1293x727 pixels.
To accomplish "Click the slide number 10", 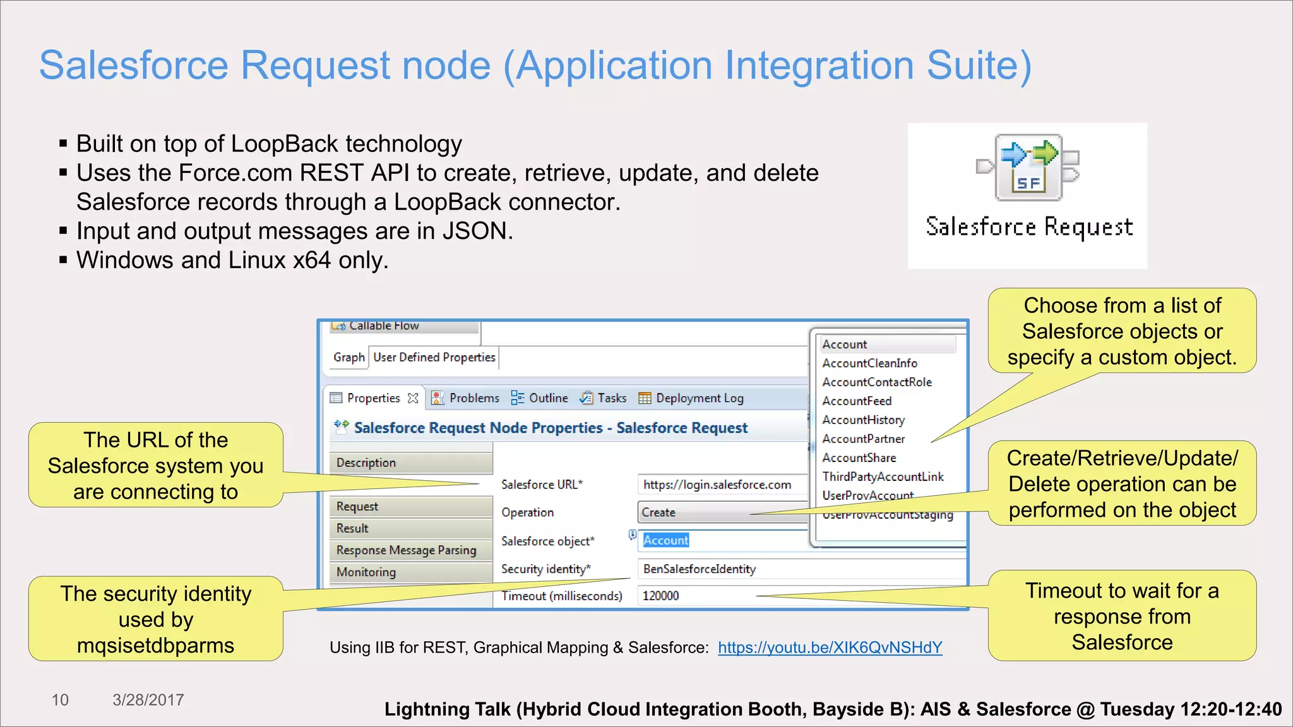I will [x=60, y=700].
